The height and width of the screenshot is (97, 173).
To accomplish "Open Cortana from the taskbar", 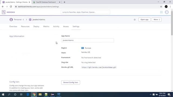I will (15, 95).
